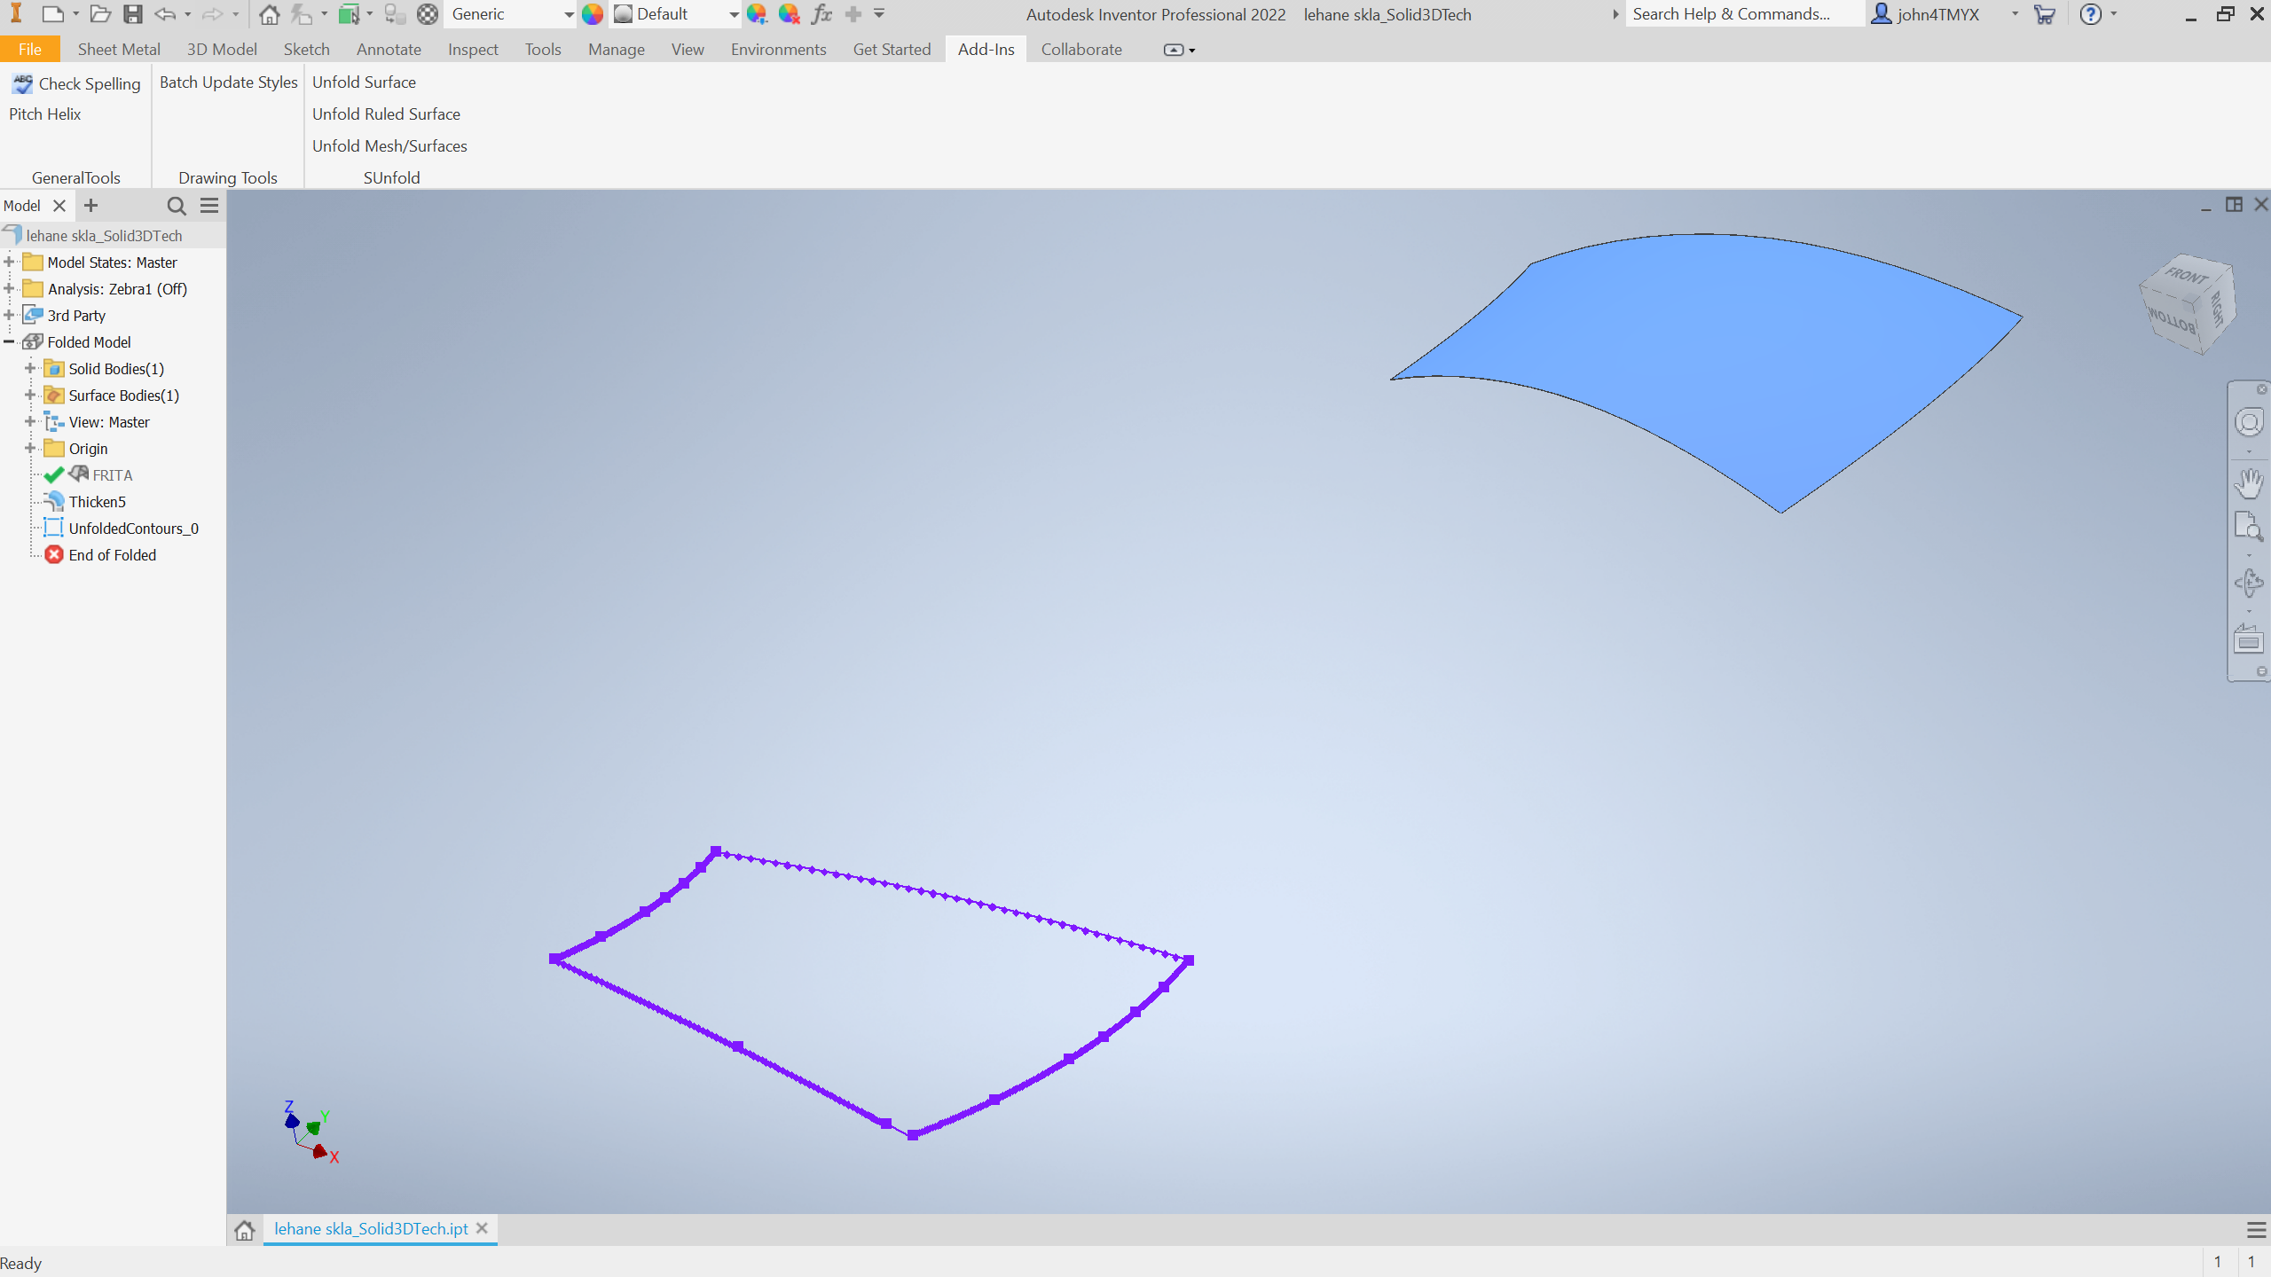Click the Zoom tool in navigation bar
The image size is (2271, 1277).
(x=2248, y=527)
